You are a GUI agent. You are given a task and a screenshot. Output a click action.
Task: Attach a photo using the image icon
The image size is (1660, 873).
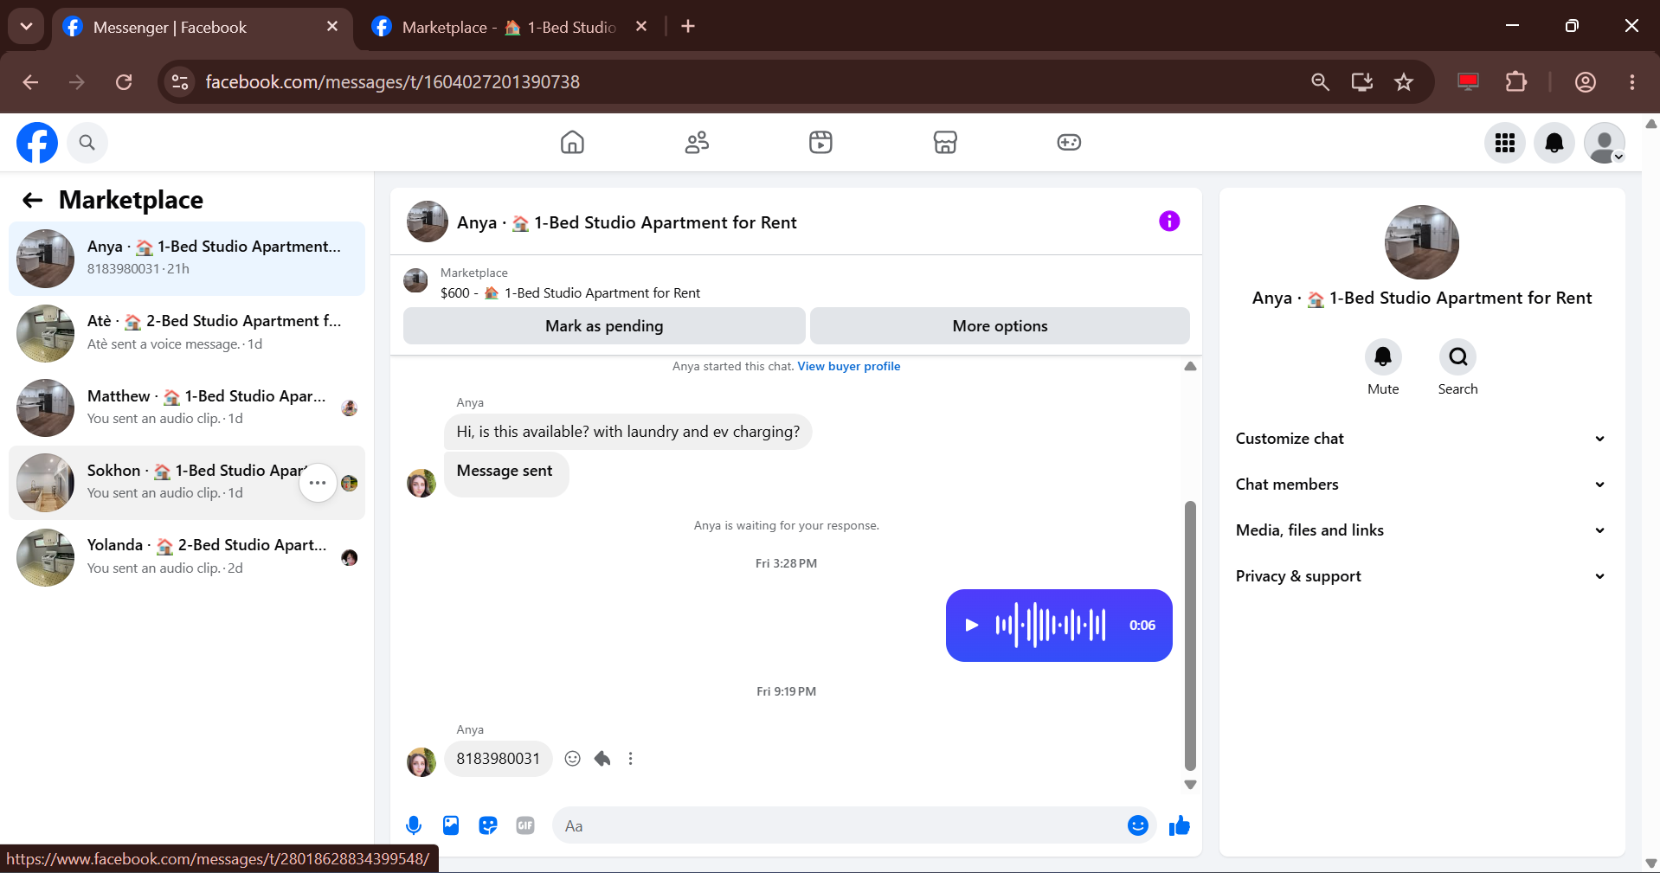pyautogui.click(x=451, y=825)
